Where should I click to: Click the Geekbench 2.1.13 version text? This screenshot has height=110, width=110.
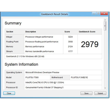point(25,56)
